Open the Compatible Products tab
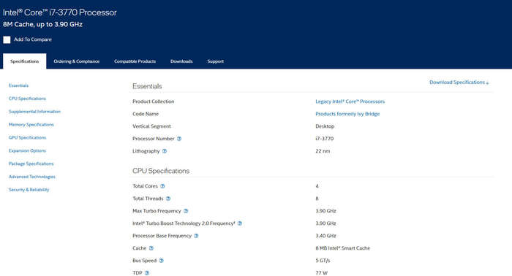The image size is (512, 276). pos(135,61)
